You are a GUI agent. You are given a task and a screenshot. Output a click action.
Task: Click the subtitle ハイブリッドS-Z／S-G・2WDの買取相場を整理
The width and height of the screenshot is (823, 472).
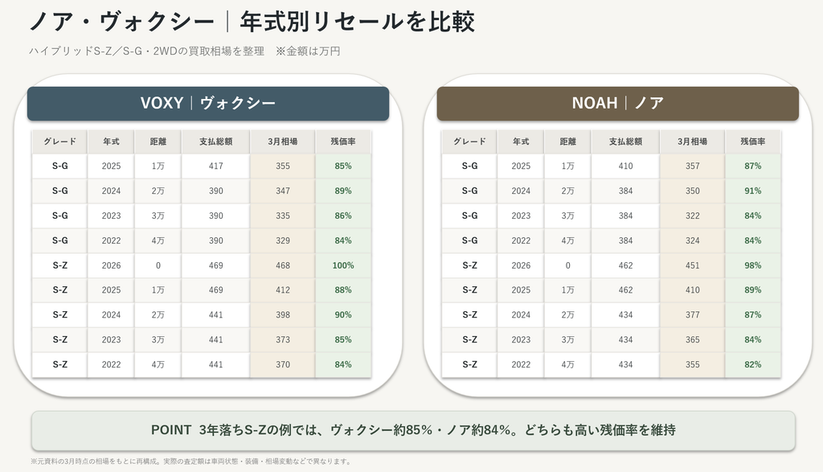(x=146, y=51)
